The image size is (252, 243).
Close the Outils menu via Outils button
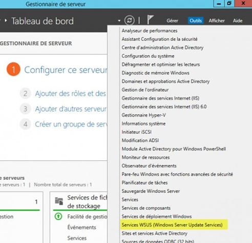tap(196, 20)
